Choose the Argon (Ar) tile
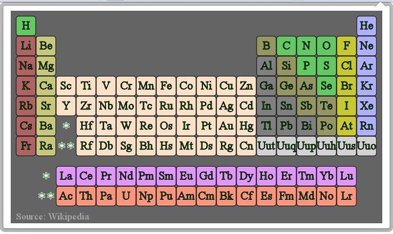The height and width of the screenshot is (234, 393). pyautogui.click(x=367, y=66)
